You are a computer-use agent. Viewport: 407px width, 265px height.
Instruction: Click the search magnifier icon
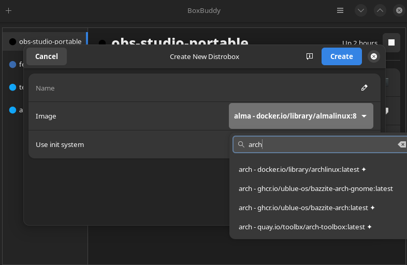(x=241, y=144)
